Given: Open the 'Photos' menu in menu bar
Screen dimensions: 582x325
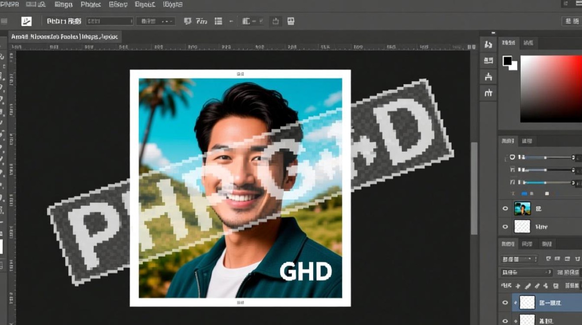Looking at the screenshot, I should [91, 4].
